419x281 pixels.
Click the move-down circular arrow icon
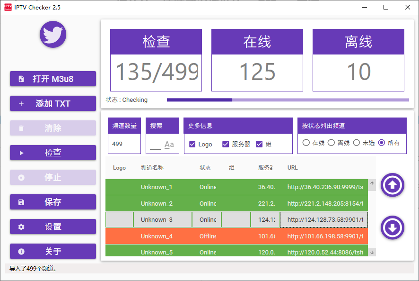392,228
